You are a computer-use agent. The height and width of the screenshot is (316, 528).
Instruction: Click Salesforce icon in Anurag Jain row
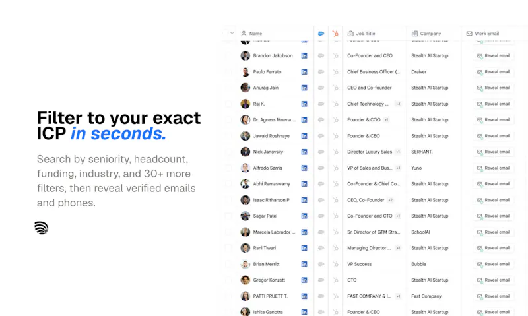coord(321,88)
